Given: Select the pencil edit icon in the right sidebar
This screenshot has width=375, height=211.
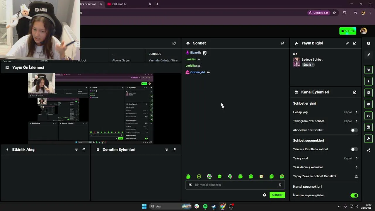Looking at the screenshot, I should tap(369, 55).
